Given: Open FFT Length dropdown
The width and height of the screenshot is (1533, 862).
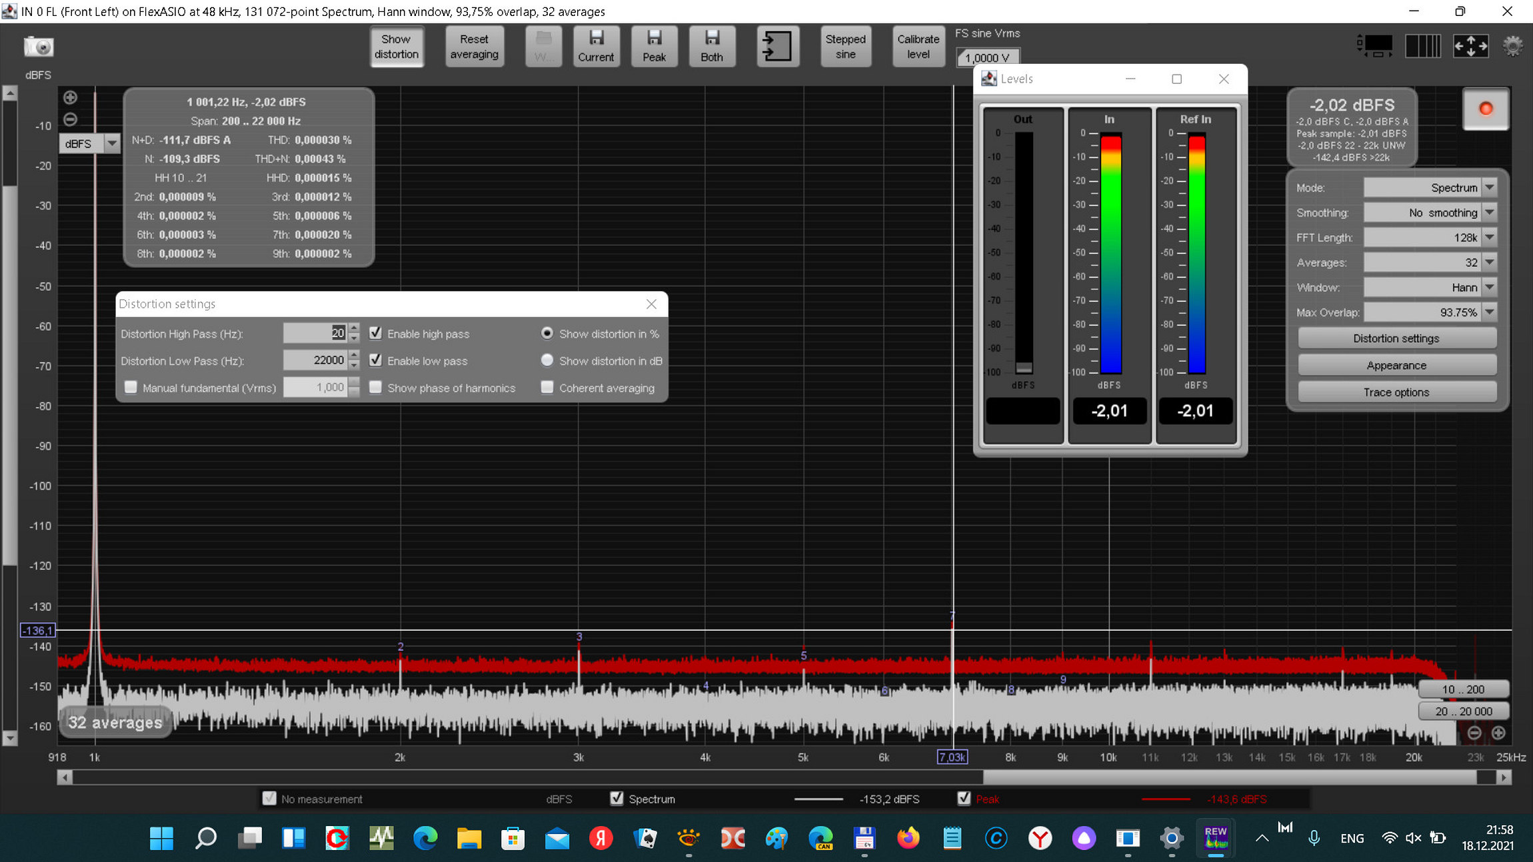Looking at the screenshot, I should coord(1430,237).
